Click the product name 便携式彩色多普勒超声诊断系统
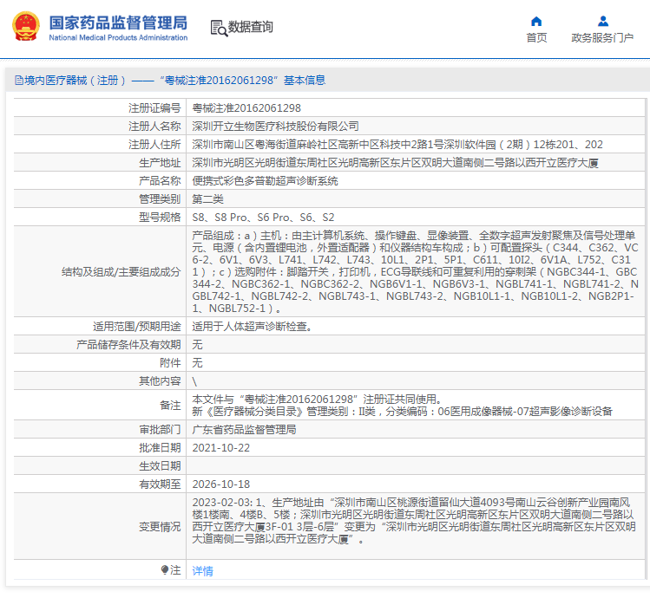Viewport: 650px width, 598px height. point(265,181)
